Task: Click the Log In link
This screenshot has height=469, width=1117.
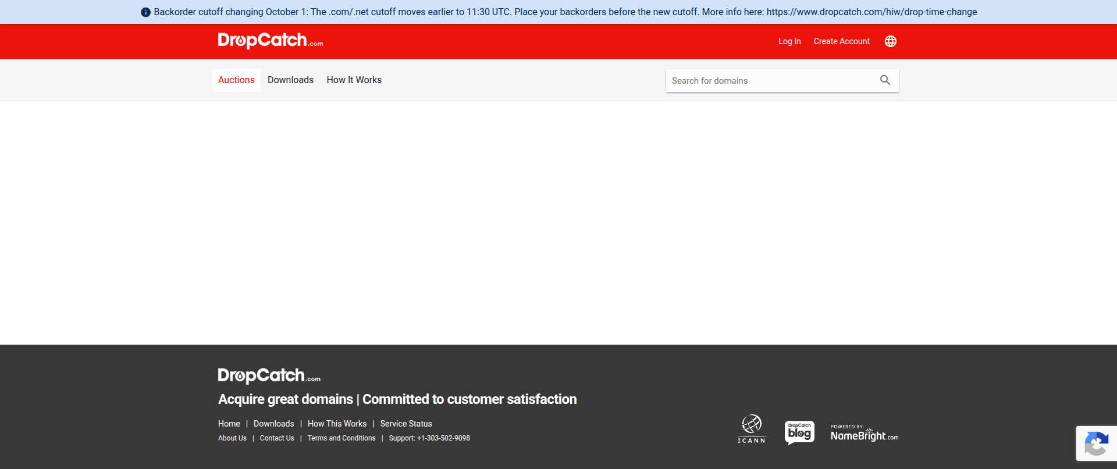Action: click(x=789, y=41)
